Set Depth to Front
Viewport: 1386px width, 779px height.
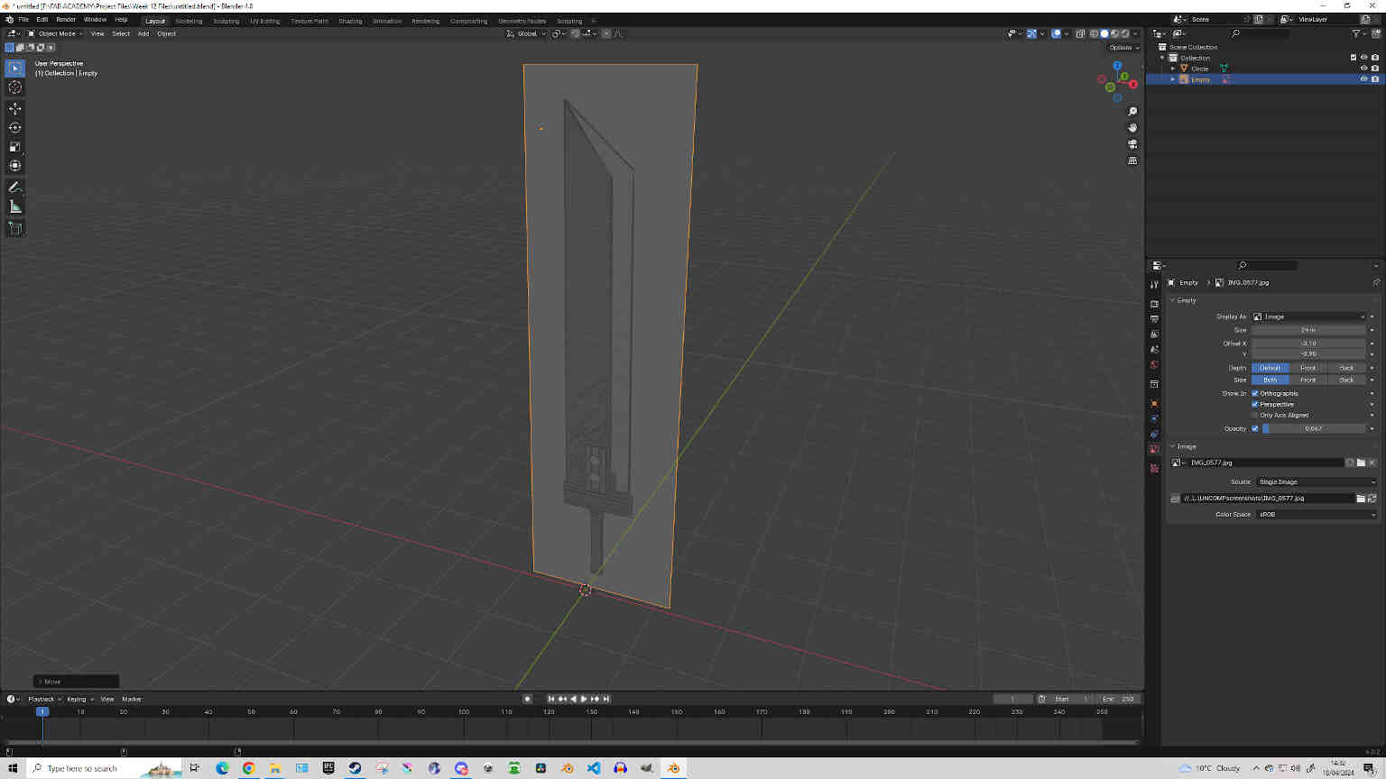(1308, 368)
